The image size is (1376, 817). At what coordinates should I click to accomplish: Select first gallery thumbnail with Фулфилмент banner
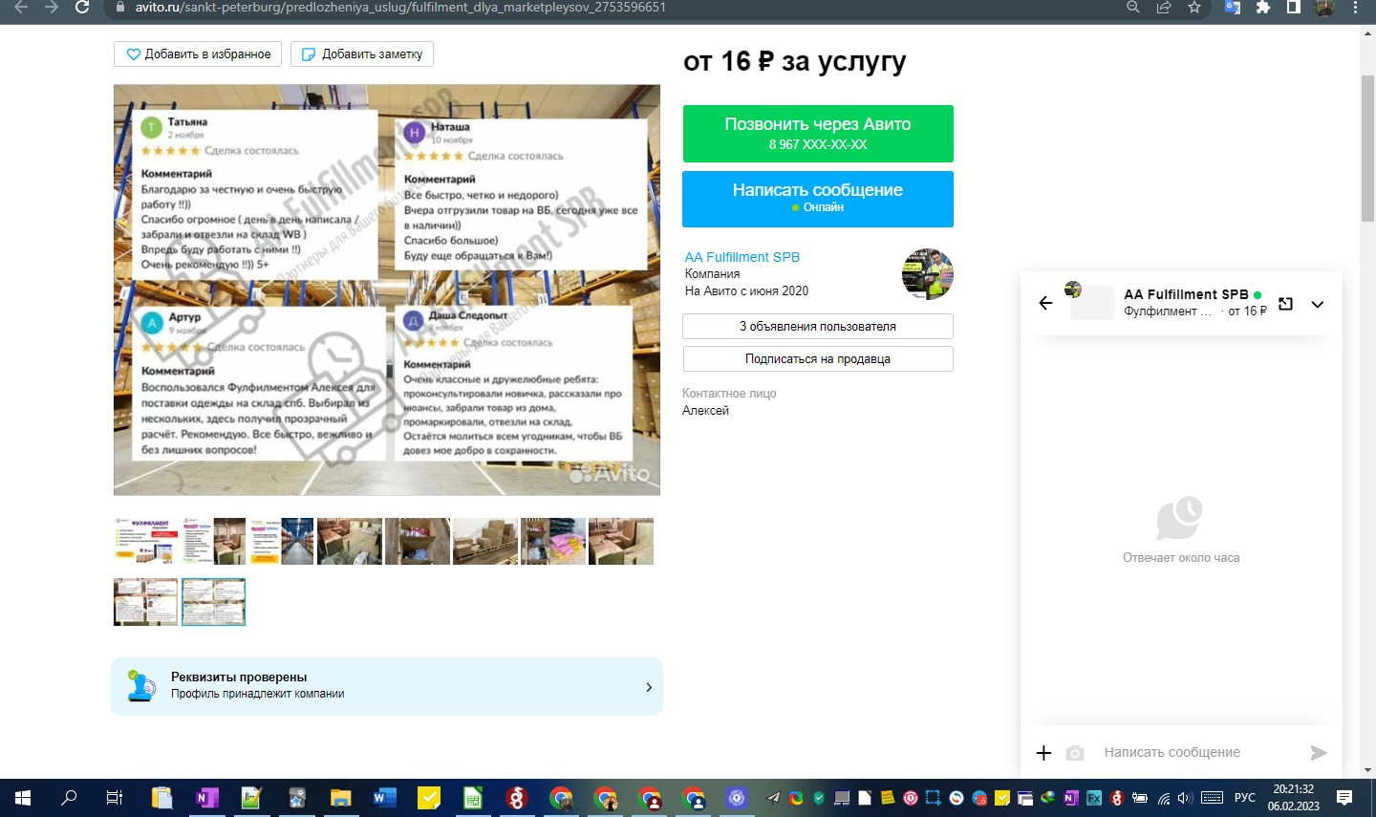[145, 541]
